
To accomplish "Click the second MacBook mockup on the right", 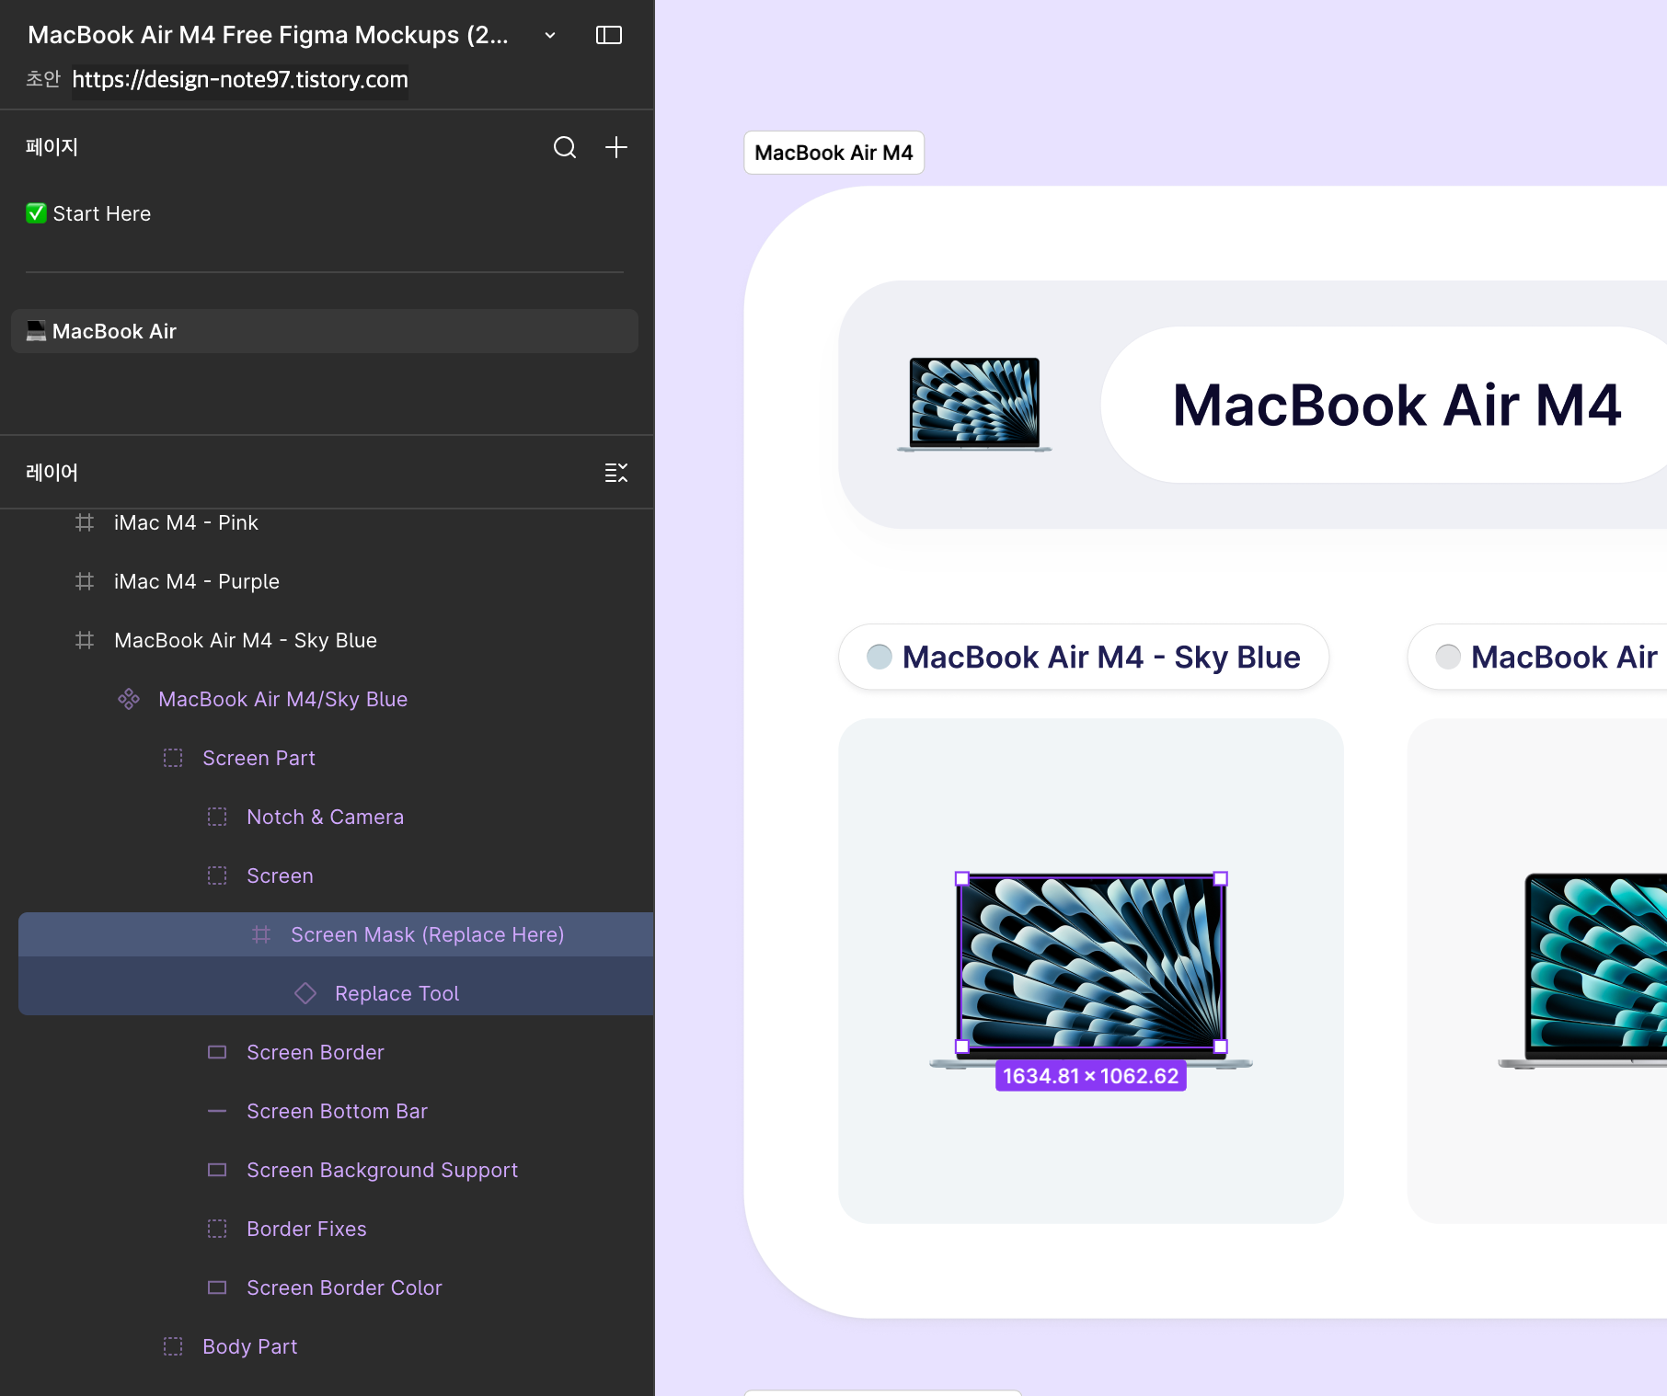I will pos(1582,970).
